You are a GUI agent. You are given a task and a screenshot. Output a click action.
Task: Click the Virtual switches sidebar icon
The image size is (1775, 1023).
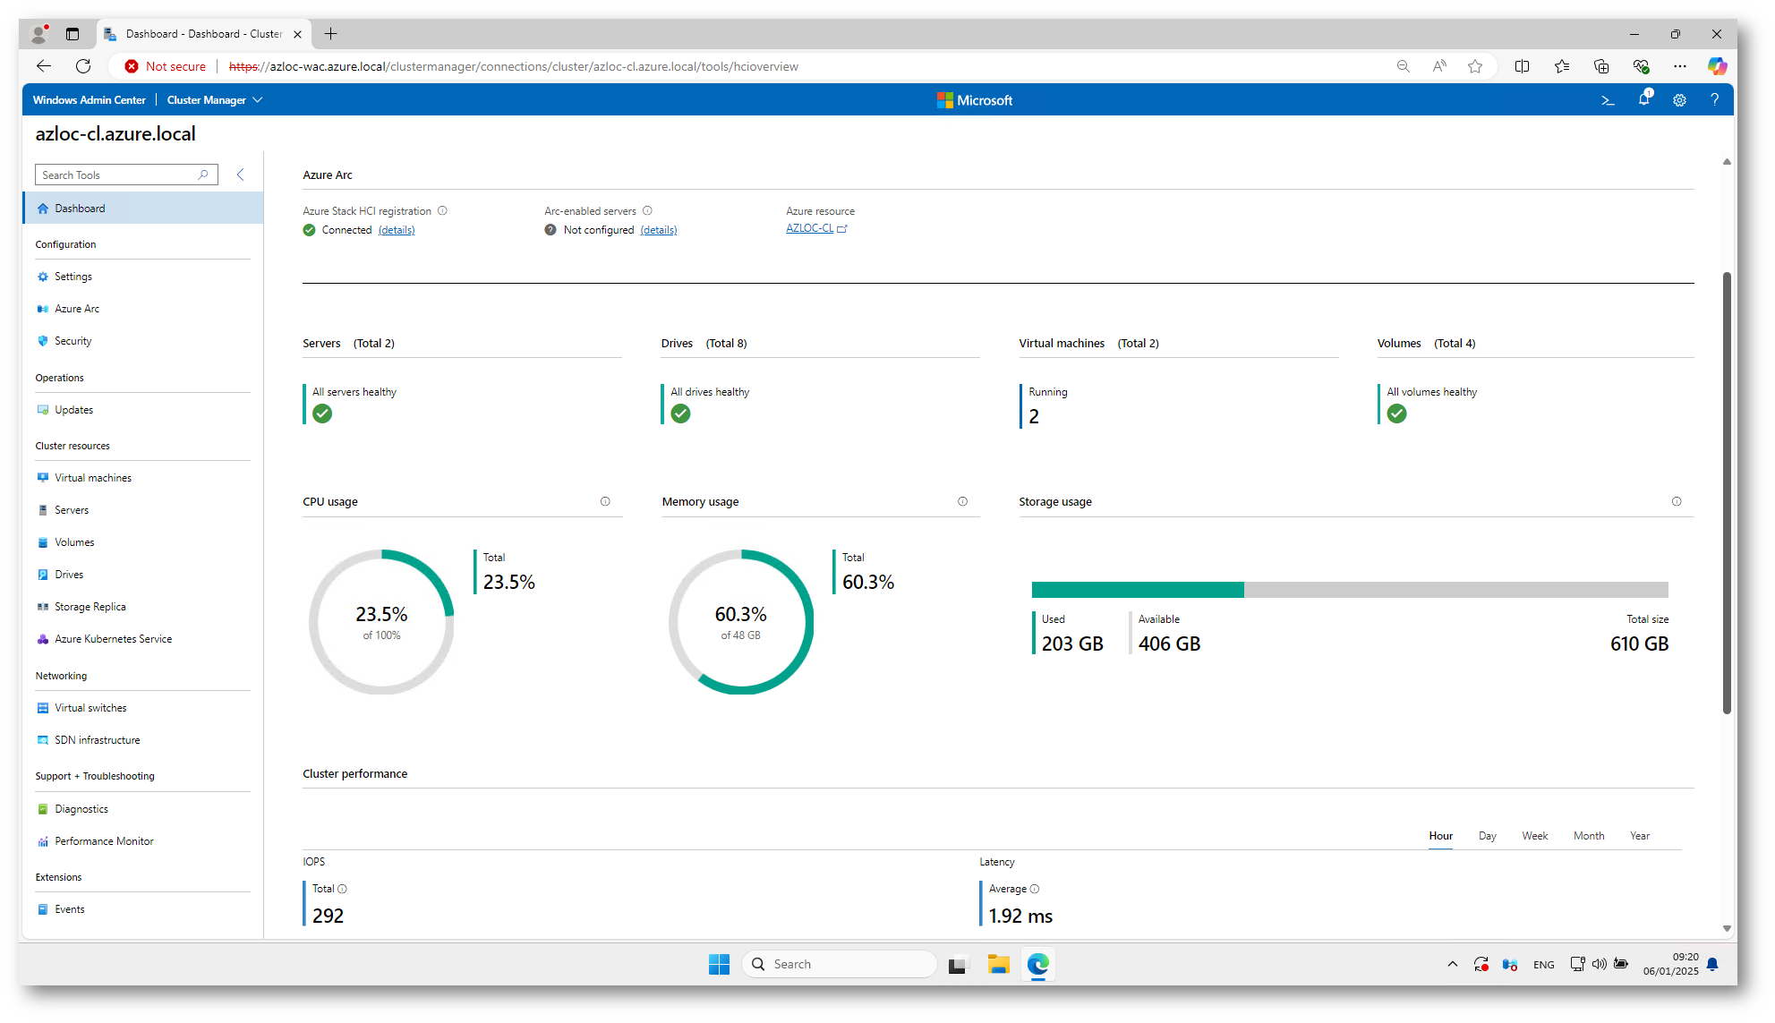pyautogui.click(x=43, y=708)
